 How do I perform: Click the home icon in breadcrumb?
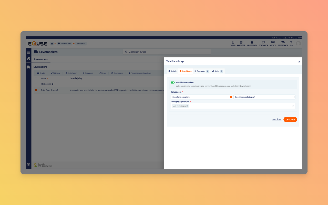52,44
